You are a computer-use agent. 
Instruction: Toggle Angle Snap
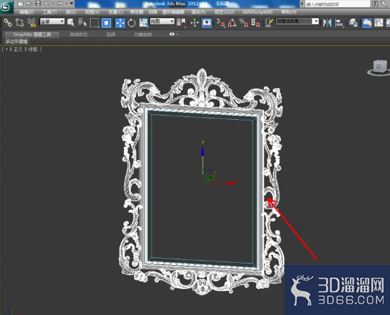232,23
